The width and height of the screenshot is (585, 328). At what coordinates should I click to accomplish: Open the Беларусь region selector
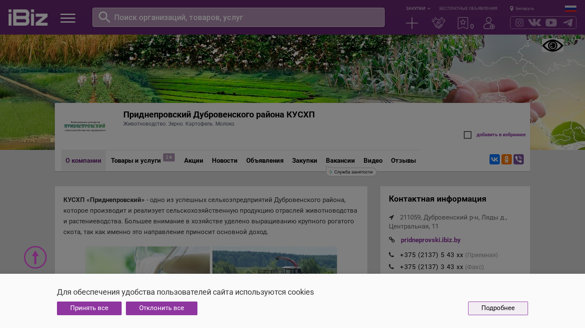click(x=522, y=9)
